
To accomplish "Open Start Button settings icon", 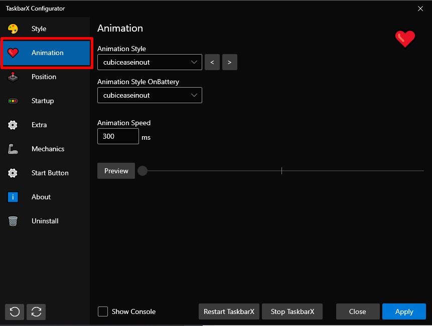I will pos(13,173).
